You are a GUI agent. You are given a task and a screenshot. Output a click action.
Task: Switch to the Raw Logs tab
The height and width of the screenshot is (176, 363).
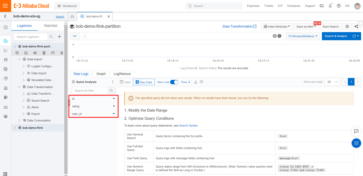pyautogui.click(x=81, y=74)
